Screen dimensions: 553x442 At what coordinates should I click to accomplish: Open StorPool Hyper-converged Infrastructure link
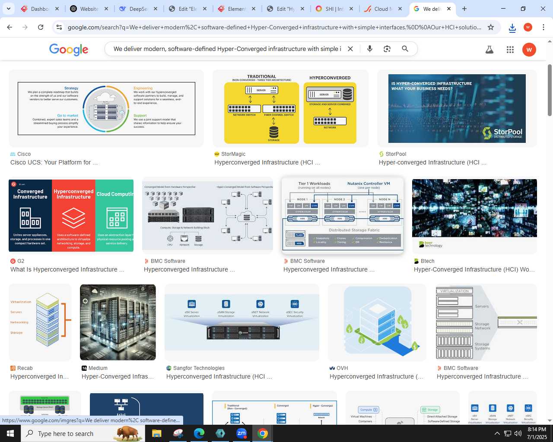[x=432, y=162]
